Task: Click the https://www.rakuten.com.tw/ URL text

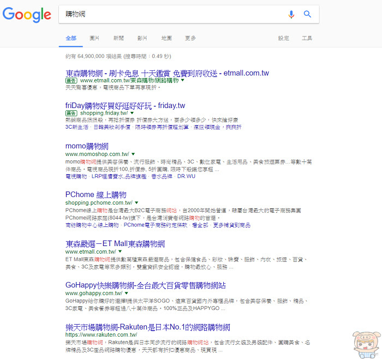Action: point(101,334)
